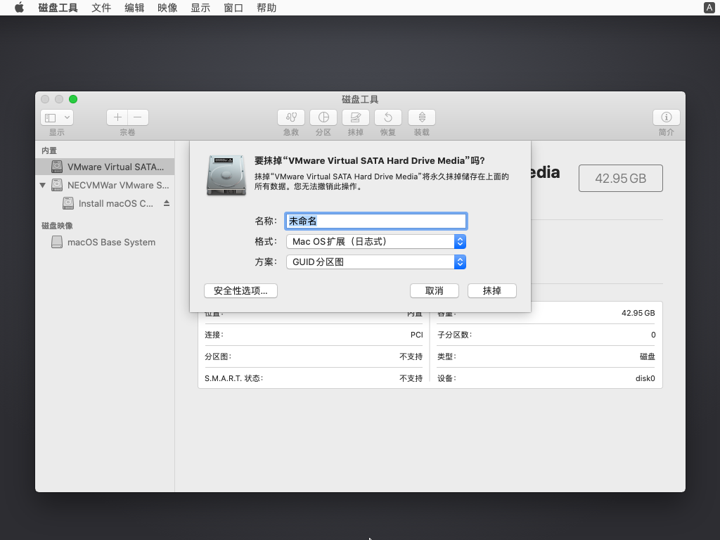The width and height of the screenshot is (720, 540).
Task: Open the 编辑 menu
Action: click(134, 8)
